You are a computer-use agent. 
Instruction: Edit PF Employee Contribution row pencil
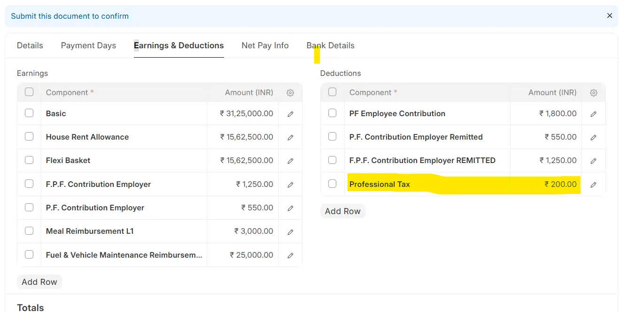[594, 114]
